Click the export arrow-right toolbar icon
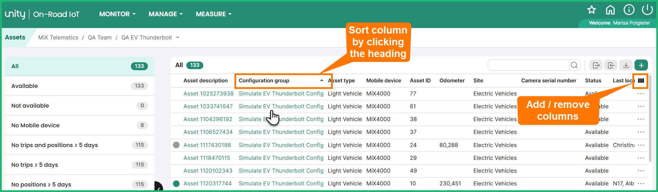658x192 pixels. click(x=596, y=65)
